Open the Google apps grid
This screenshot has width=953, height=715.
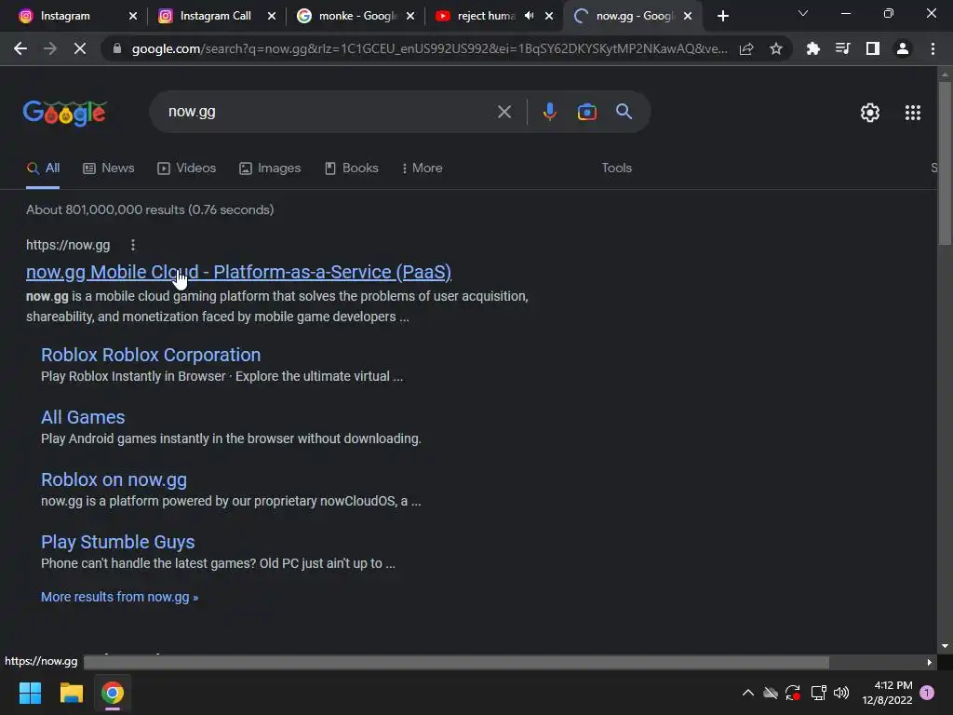(x=912, y=113)
